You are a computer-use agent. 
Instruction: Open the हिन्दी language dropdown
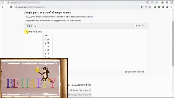[29, 26]
